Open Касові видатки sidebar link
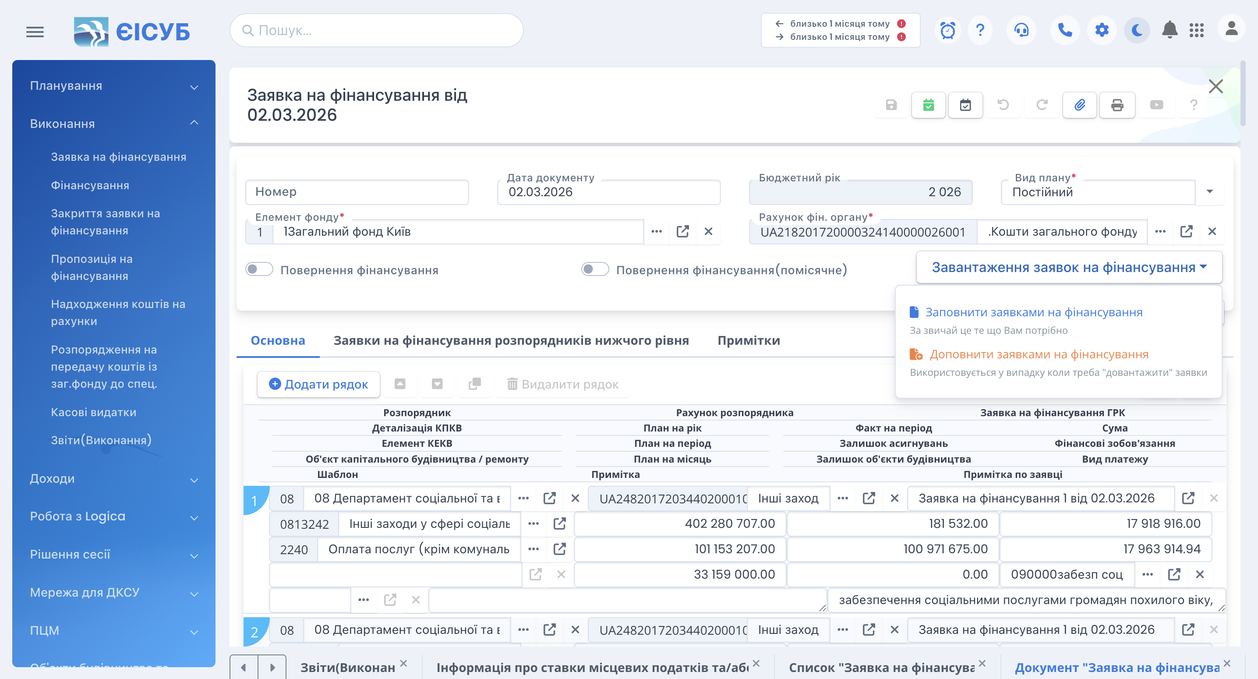This screenshot has width=1258, height=679. pyautogui.click(x=94, y=412)
